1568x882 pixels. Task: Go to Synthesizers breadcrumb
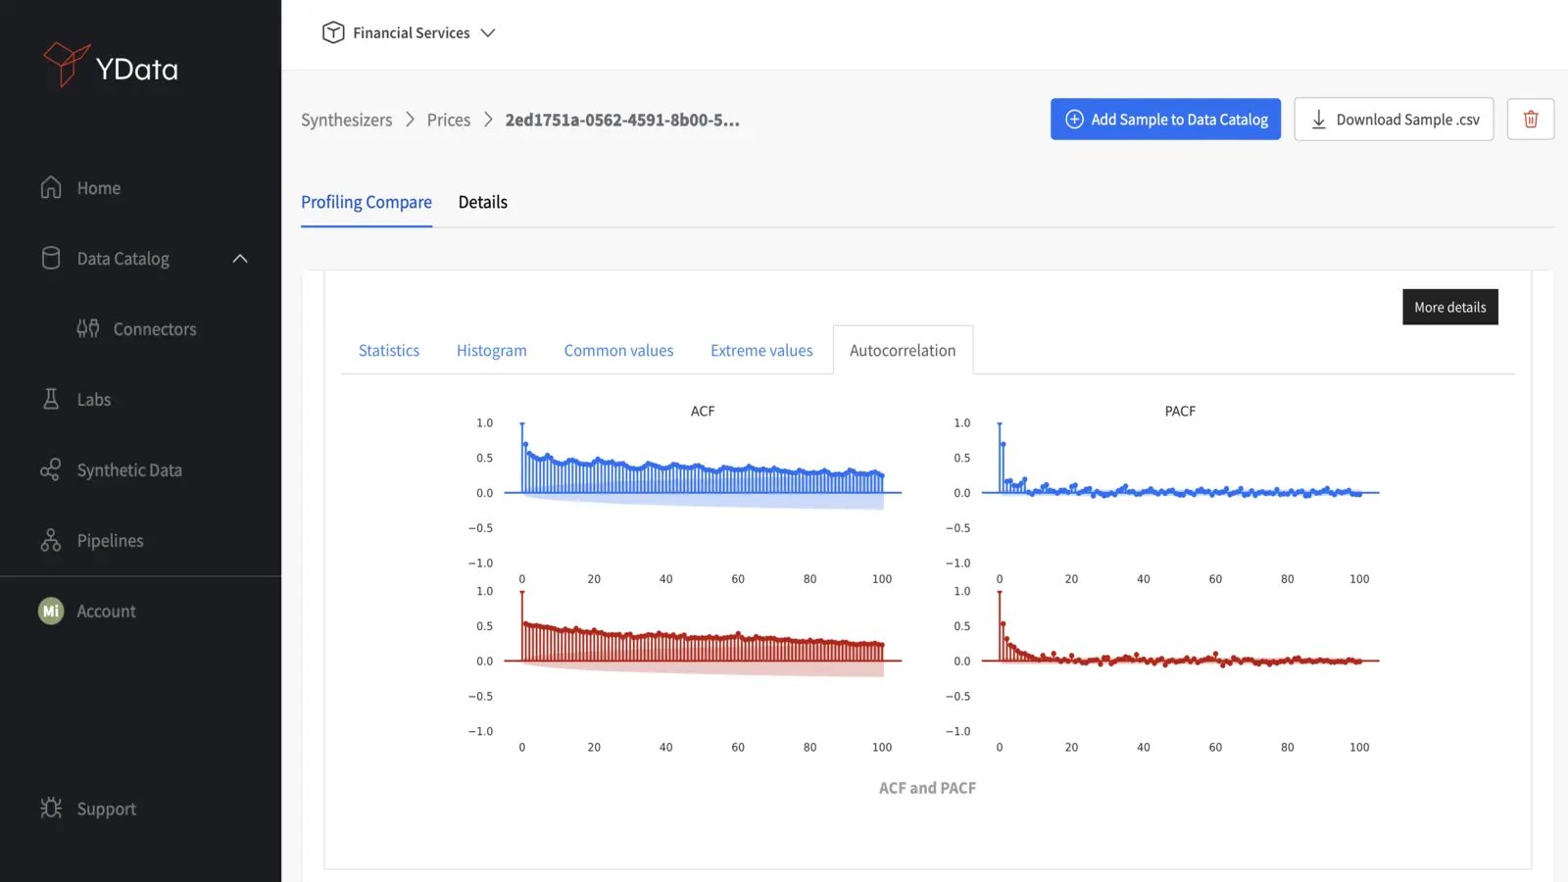pyautogui.click(x=346, y=120)
